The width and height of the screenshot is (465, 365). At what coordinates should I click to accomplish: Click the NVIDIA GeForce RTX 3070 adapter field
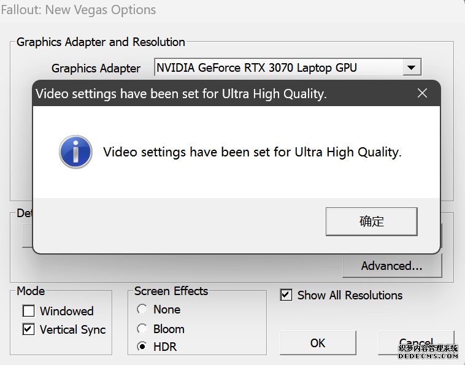277,67
